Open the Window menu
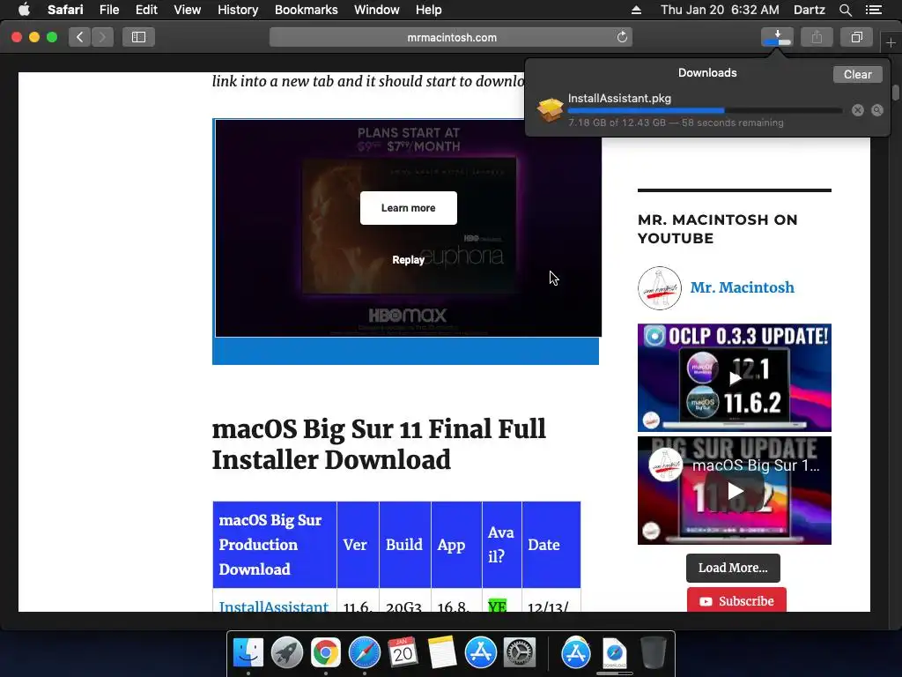Viewport: 902px width, 677px height. click(x=376, y=10)
